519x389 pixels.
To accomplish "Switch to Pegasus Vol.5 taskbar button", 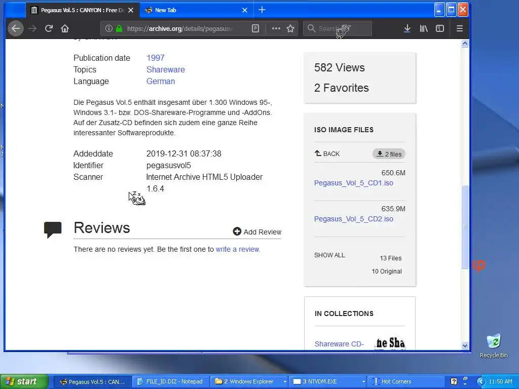I will pos(92,382).
